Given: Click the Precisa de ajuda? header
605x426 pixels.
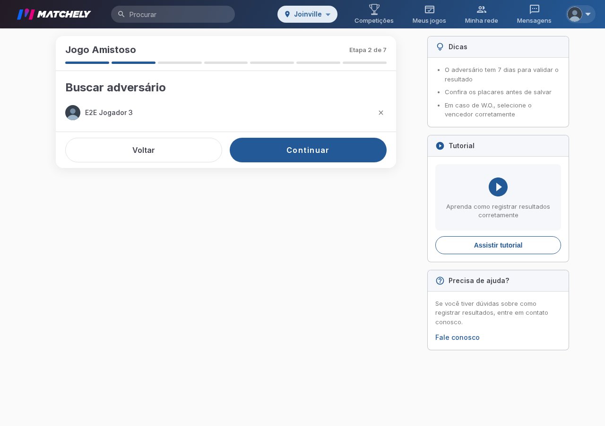Looking at the screenshot, I should 498,281.
